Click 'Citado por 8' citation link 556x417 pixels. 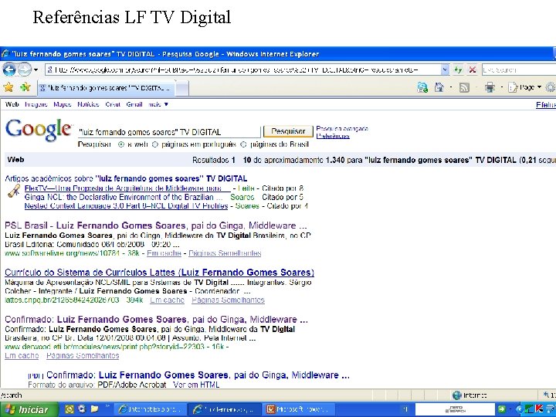283,188
